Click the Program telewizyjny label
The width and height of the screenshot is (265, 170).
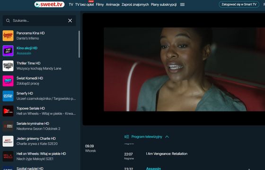click(x=147, y=137)
